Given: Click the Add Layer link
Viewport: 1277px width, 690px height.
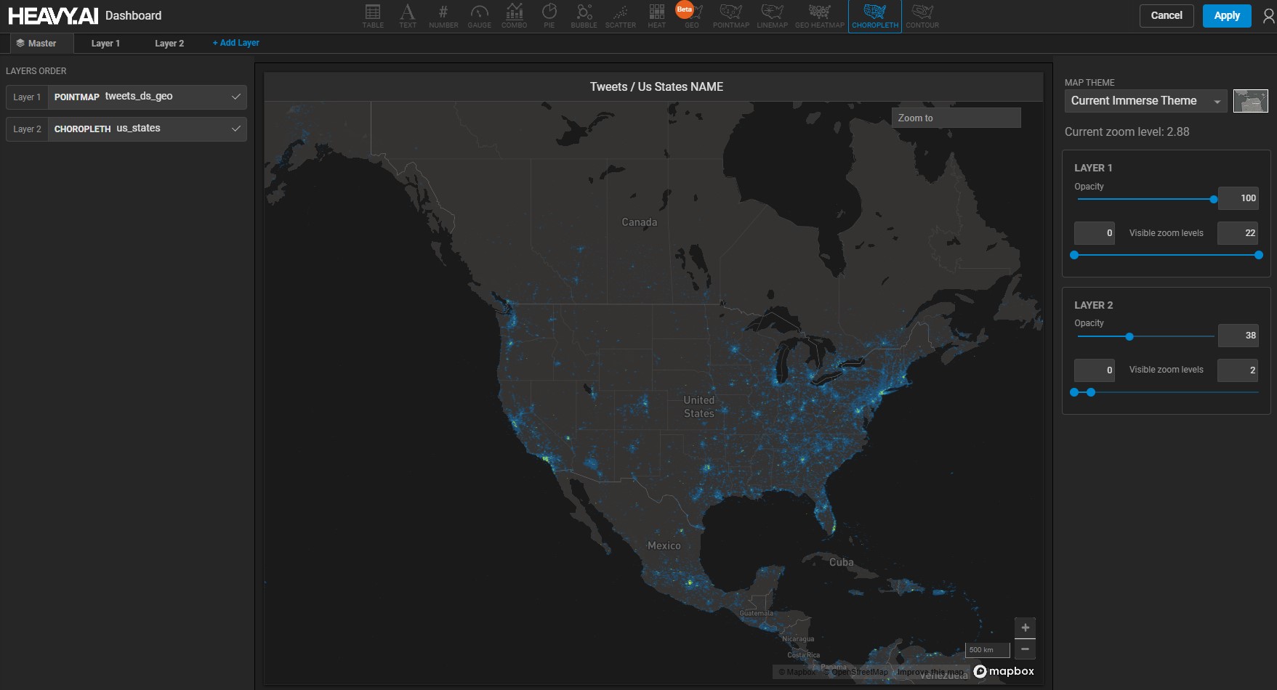Looking at the screenshot, I should (x=235, y=43).
